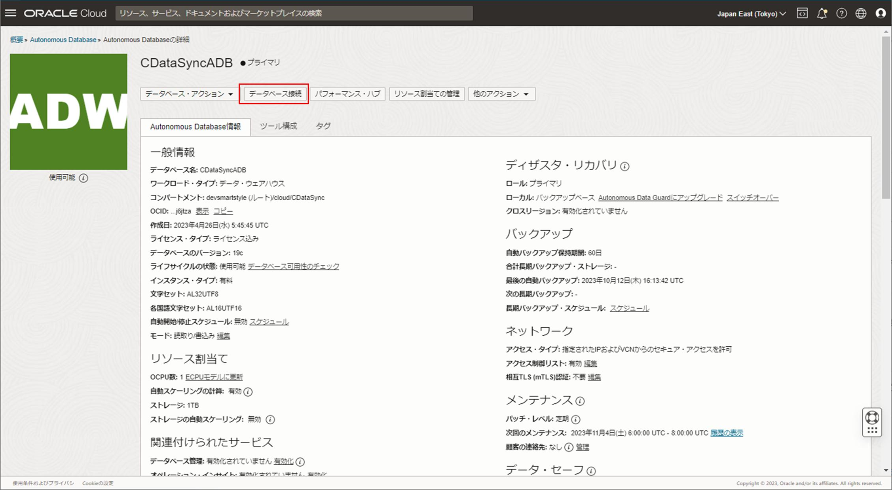892x490 pixels.
Task: Click the info icon beside 使用可能 status
Action: coord(83,178)
